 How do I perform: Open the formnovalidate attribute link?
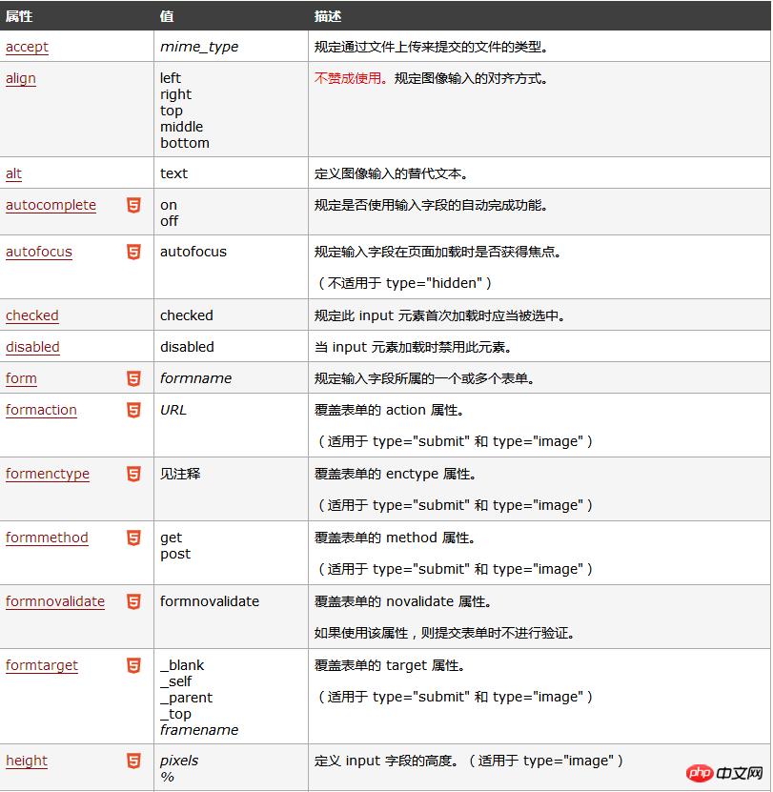pyautogui.click(x=55, y=601)
